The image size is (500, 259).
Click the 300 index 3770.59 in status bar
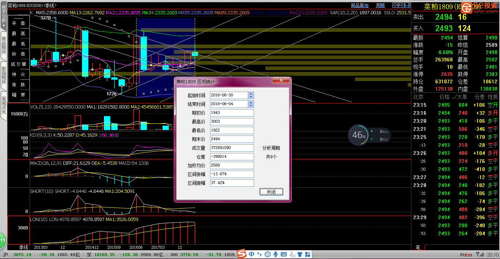[190, 255]
